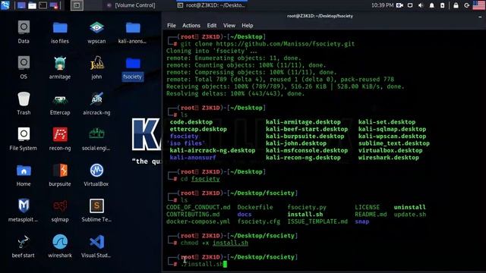Open the kali-anonsurf folder icon

[133, 32]
